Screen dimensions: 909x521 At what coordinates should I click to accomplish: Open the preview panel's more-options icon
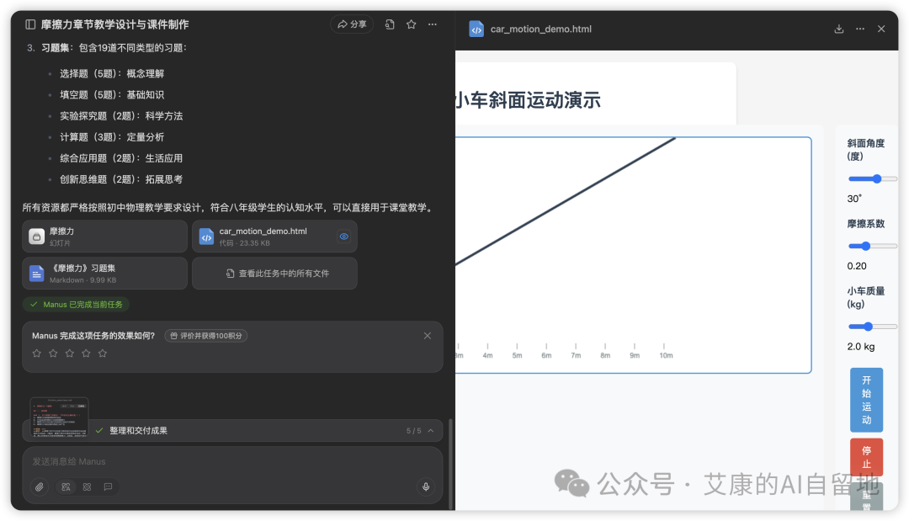pyautogui.click(x=859, y=28)
